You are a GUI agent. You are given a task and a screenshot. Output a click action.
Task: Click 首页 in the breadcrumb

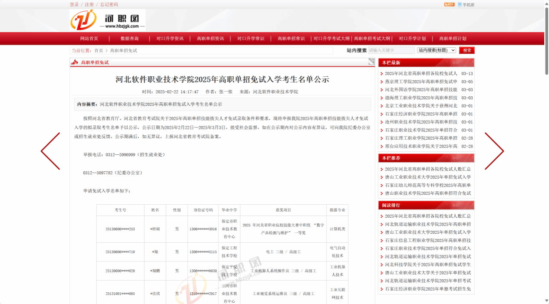click(99, 51)
